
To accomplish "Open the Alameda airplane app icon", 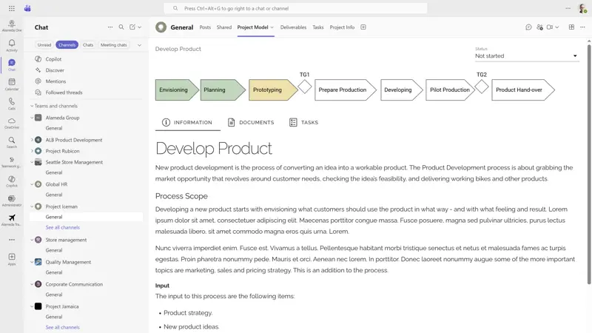I will point(12,220).
